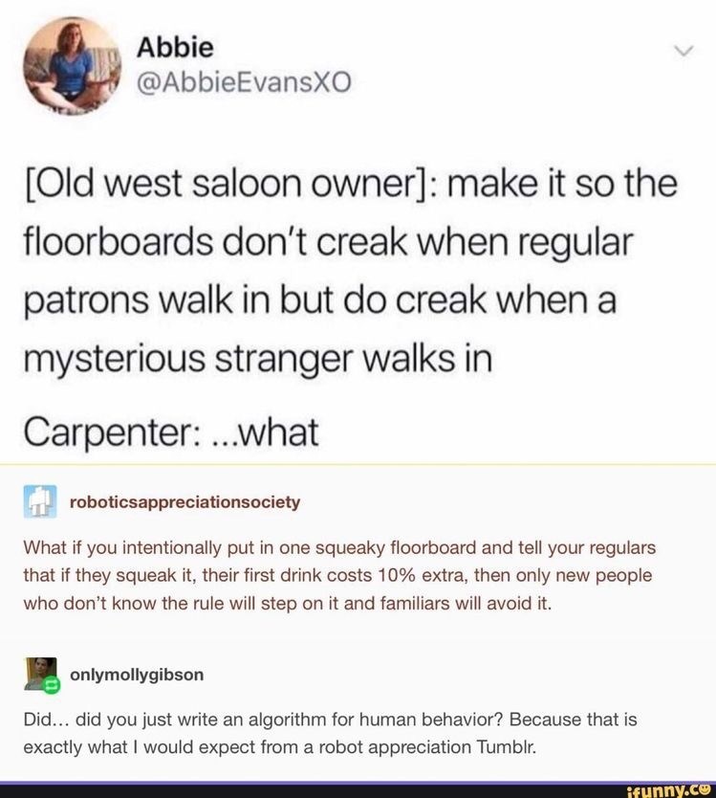Select the "[Old west saloon owner]" tweet line

pyautogui.click(x=351, y=184)
